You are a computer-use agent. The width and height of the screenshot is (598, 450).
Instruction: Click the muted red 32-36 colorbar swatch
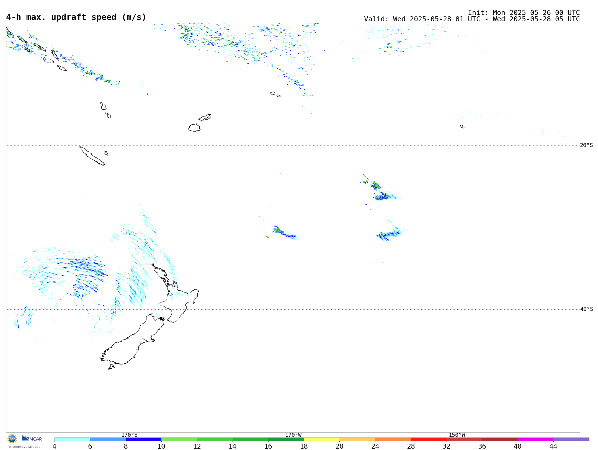[464, 439]
